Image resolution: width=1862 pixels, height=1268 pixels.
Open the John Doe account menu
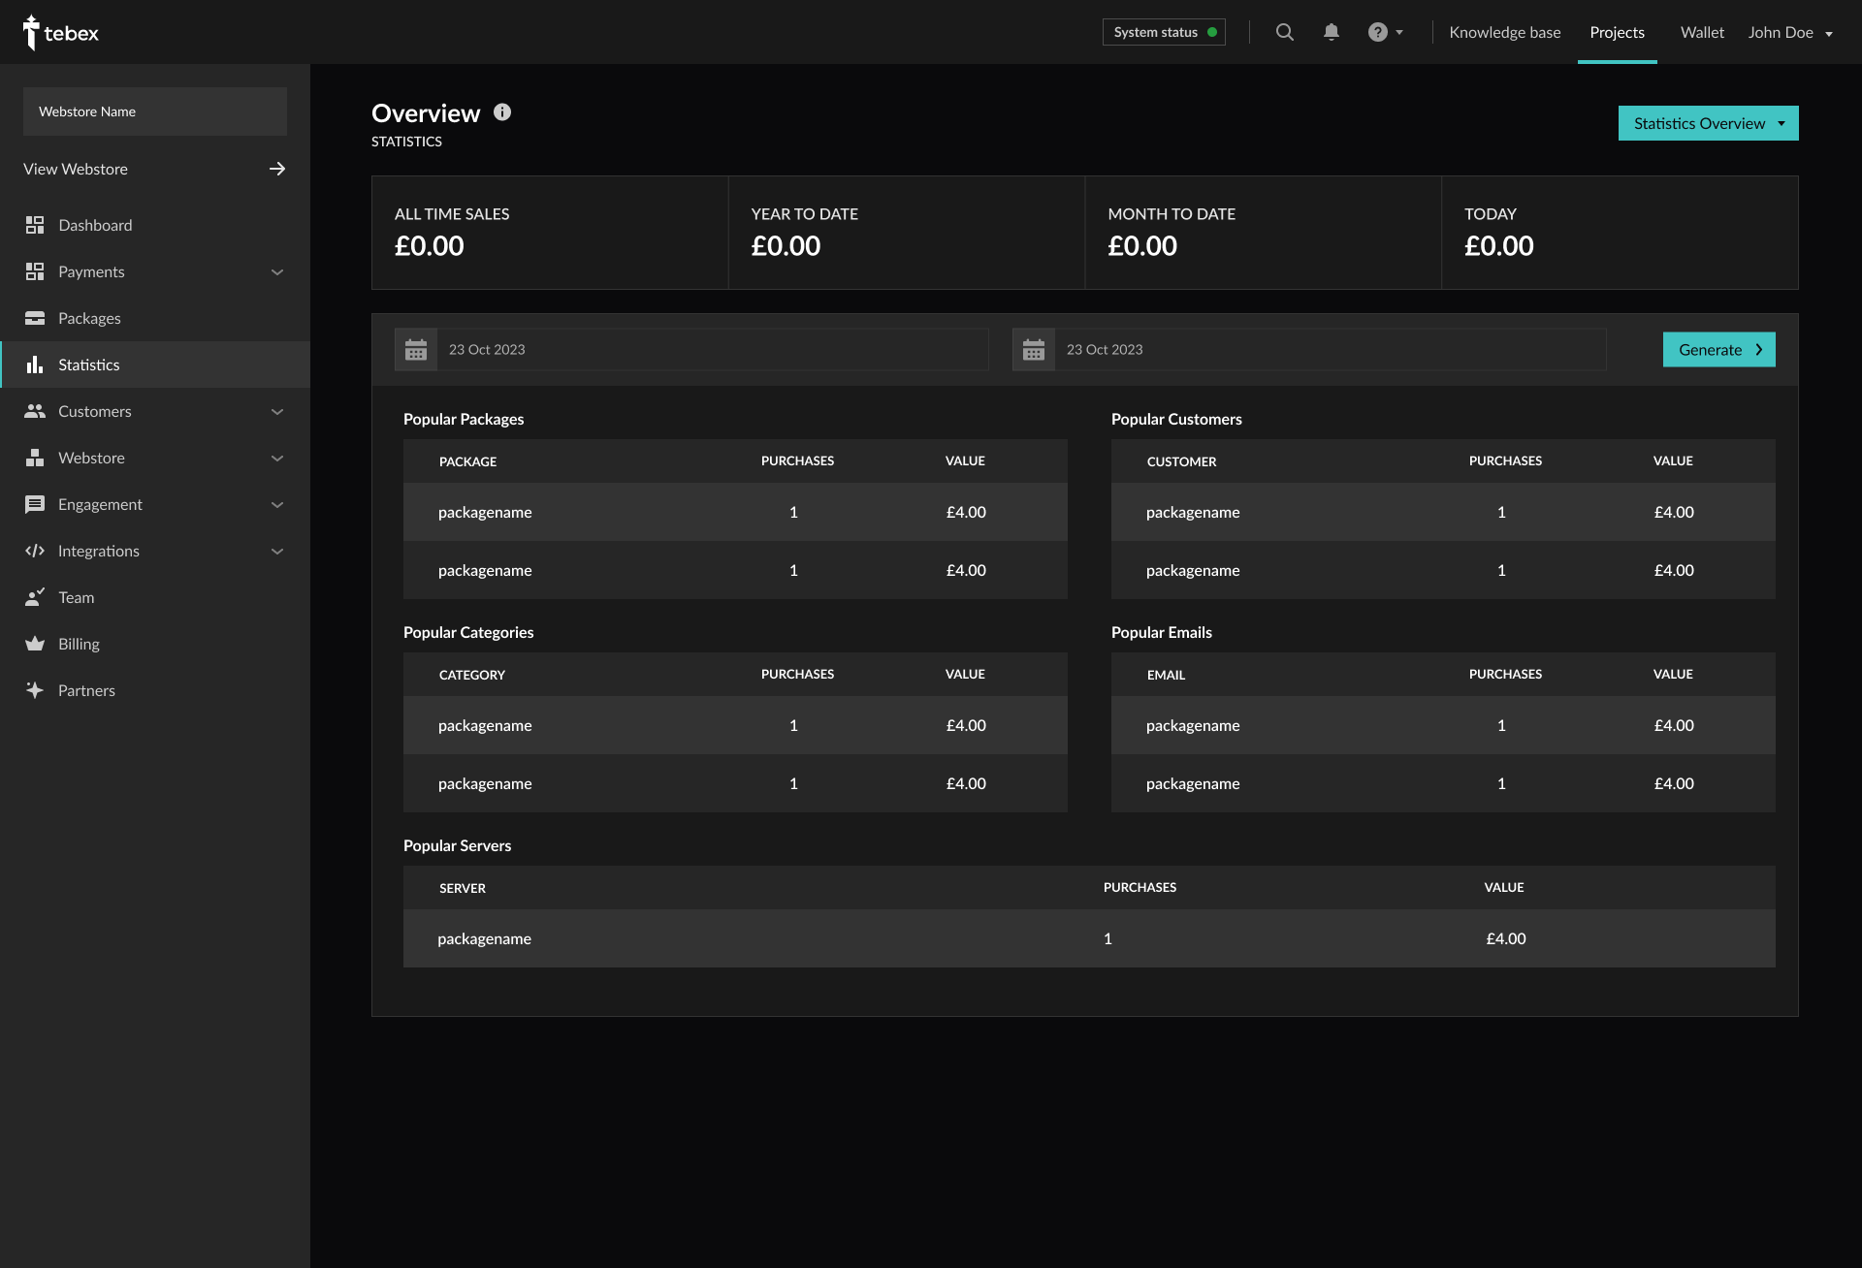coord(1789,32)
